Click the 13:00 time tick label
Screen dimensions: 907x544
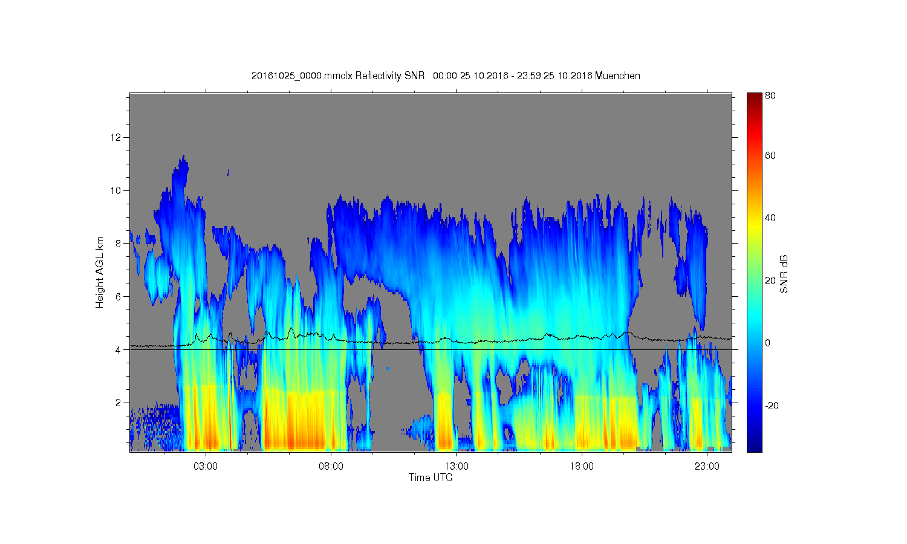[x=457, y=467]
